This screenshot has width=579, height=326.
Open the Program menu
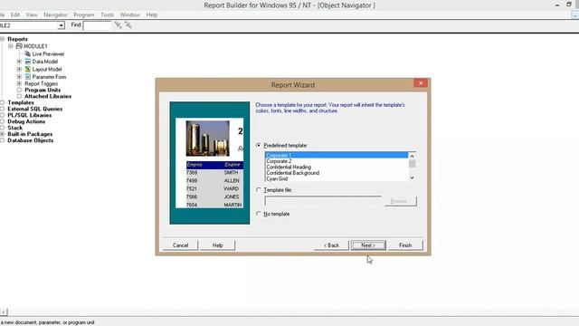pyautogui.click(x=84, y=14)
